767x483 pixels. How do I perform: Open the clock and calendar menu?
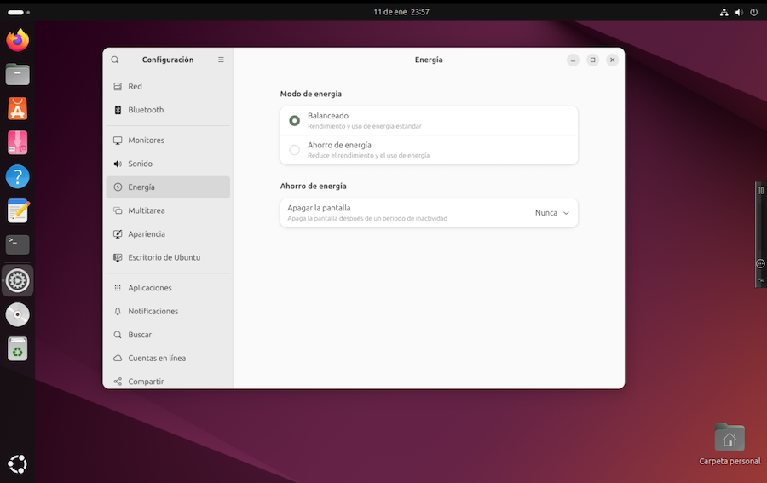tap(401, 12)
